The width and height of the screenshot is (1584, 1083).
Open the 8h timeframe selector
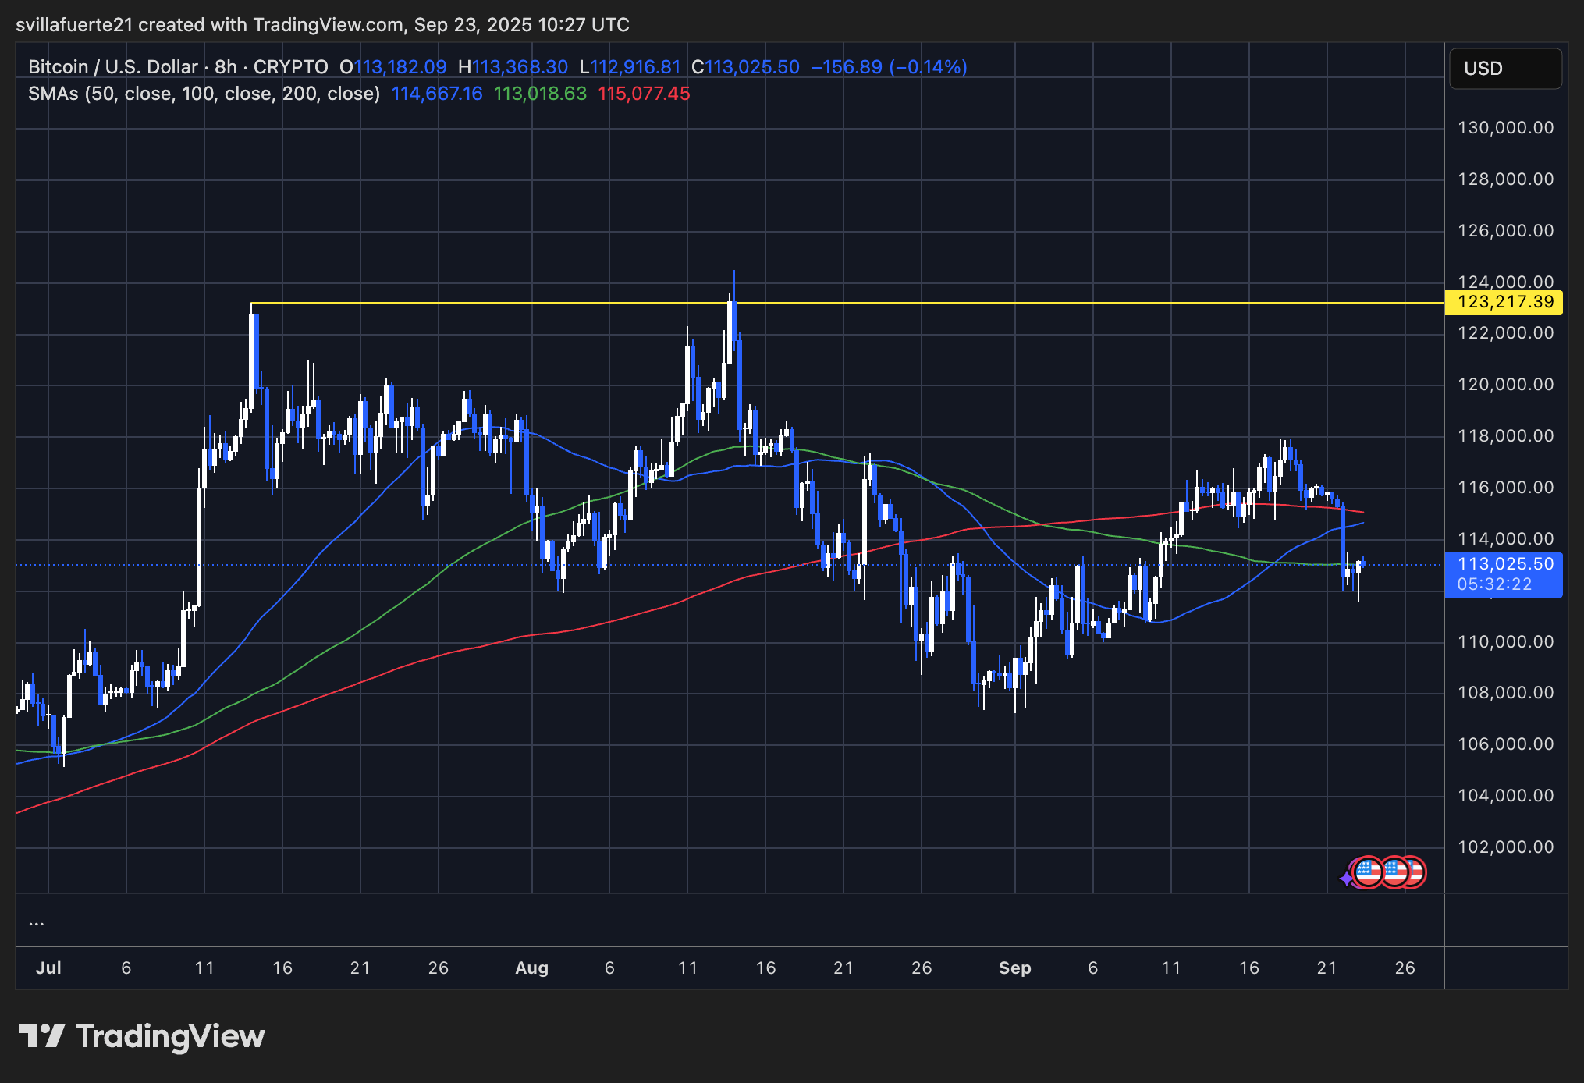coord(227,67)
